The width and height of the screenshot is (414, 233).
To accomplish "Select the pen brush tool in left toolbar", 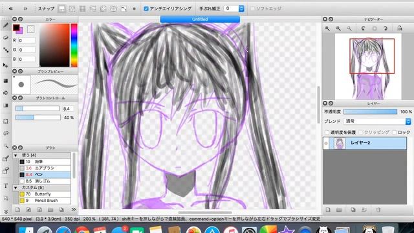I will click(6, 25).
